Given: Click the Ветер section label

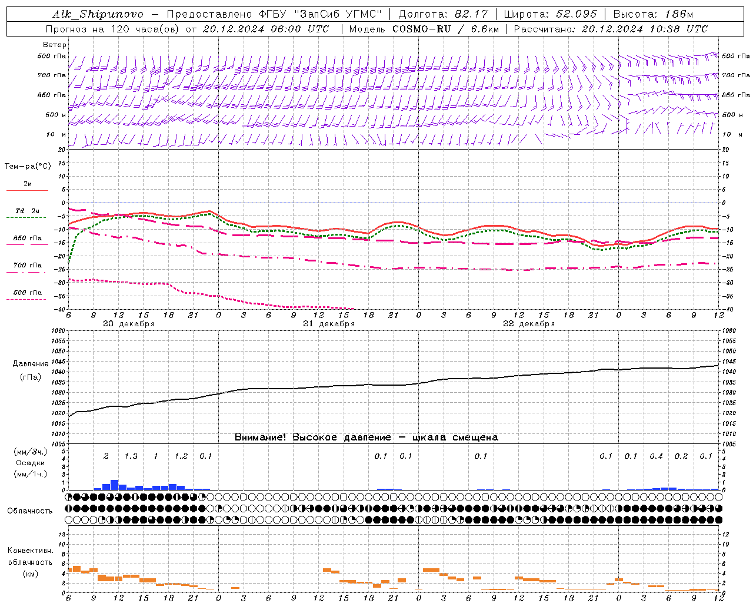Looking at the screenshot, I should (55, 45).
